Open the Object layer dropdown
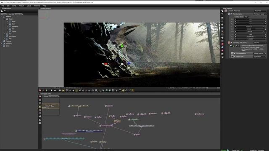The image size is (269, 151). tap(260, 57)
